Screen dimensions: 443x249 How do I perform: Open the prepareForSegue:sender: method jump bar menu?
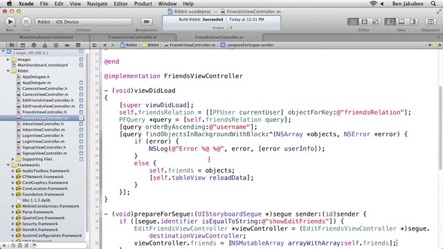point(247,45)
